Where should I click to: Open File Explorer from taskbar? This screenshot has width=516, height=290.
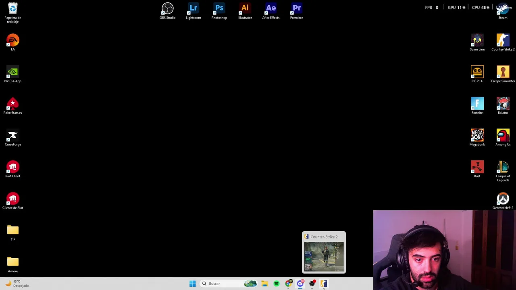click(264, 284)
